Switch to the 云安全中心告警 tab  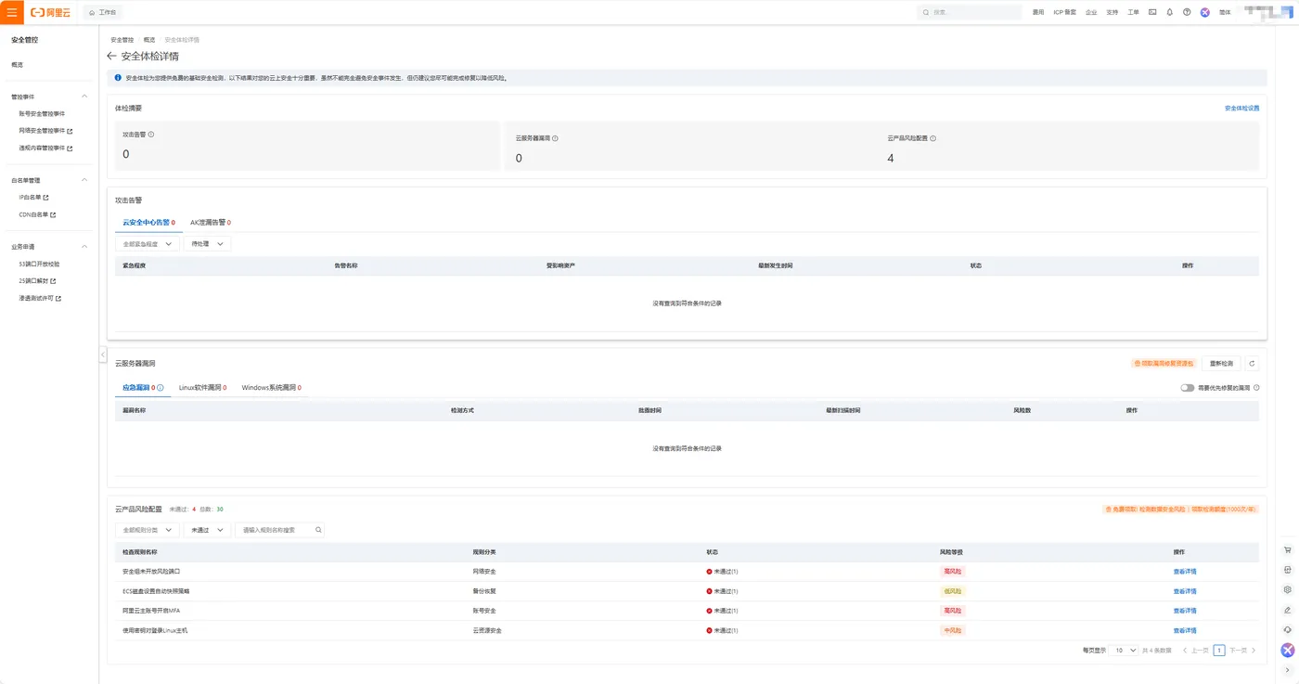148,223
